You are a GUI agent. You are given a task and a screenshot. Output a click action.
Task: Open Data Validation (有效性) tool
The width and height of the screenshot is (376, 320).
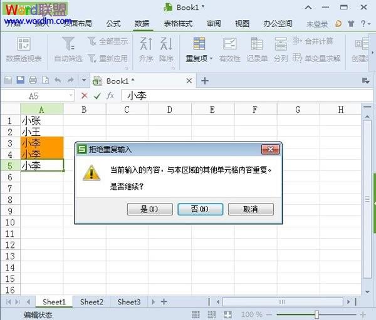pyautogui.click(x=230, y=50)
